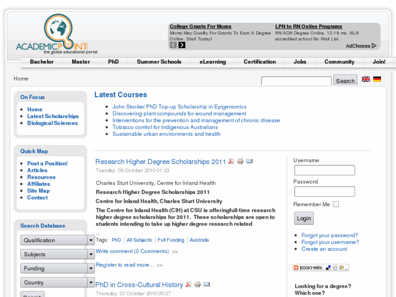Image resolution: width=396 pixels, height=297 pixels.
Task: Click the All Subjects tag
Action: coord(139,240)
